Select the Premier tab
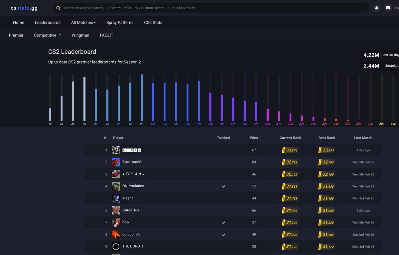Viewport: 399px width, 255px height. click(16, 35)
